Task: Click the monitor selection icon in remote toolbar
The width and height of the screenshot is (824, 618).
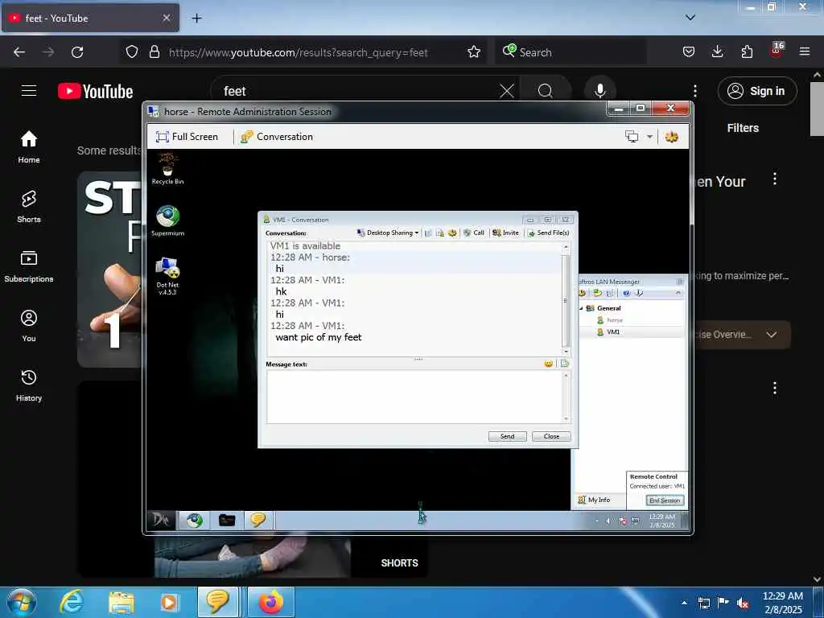Action: pyautogui.click(x=632, y=137)
